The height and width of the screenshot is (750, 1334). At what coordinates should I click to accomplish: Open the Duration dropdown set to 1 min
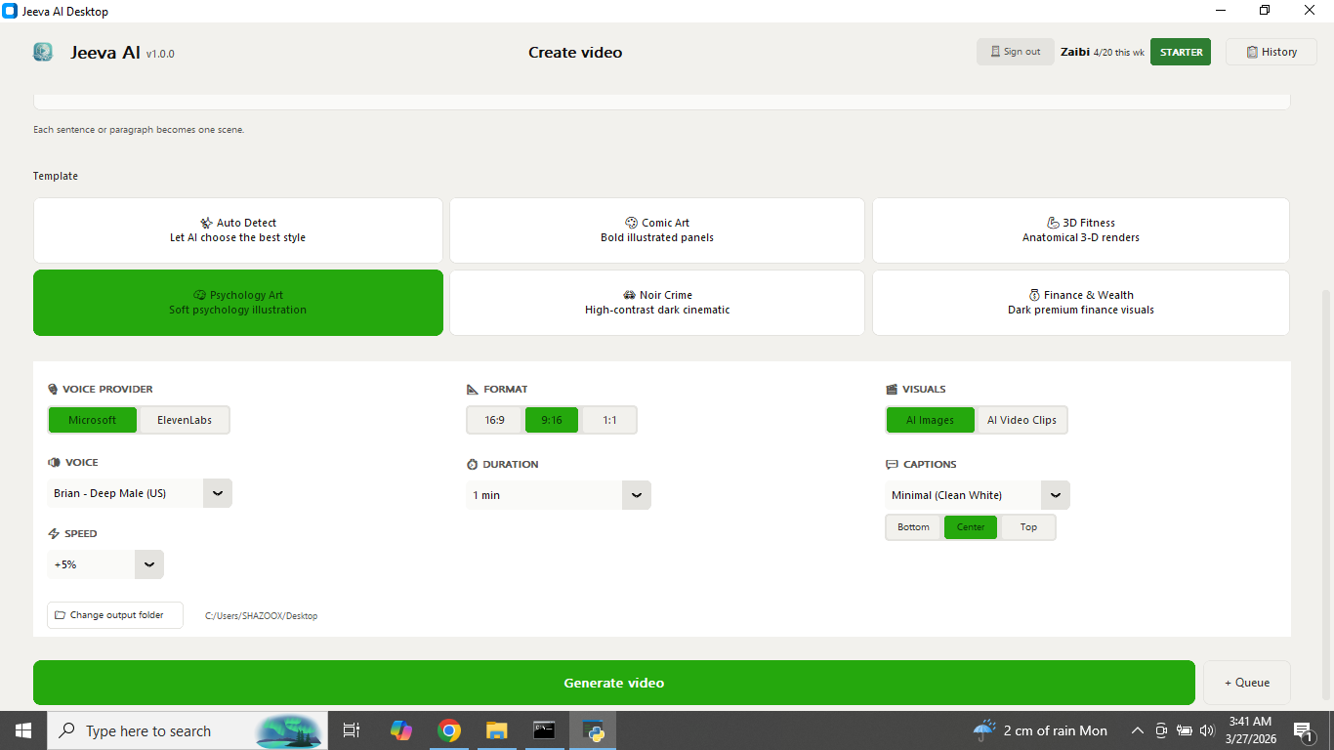pyautogui.click(x=636, y=495)
